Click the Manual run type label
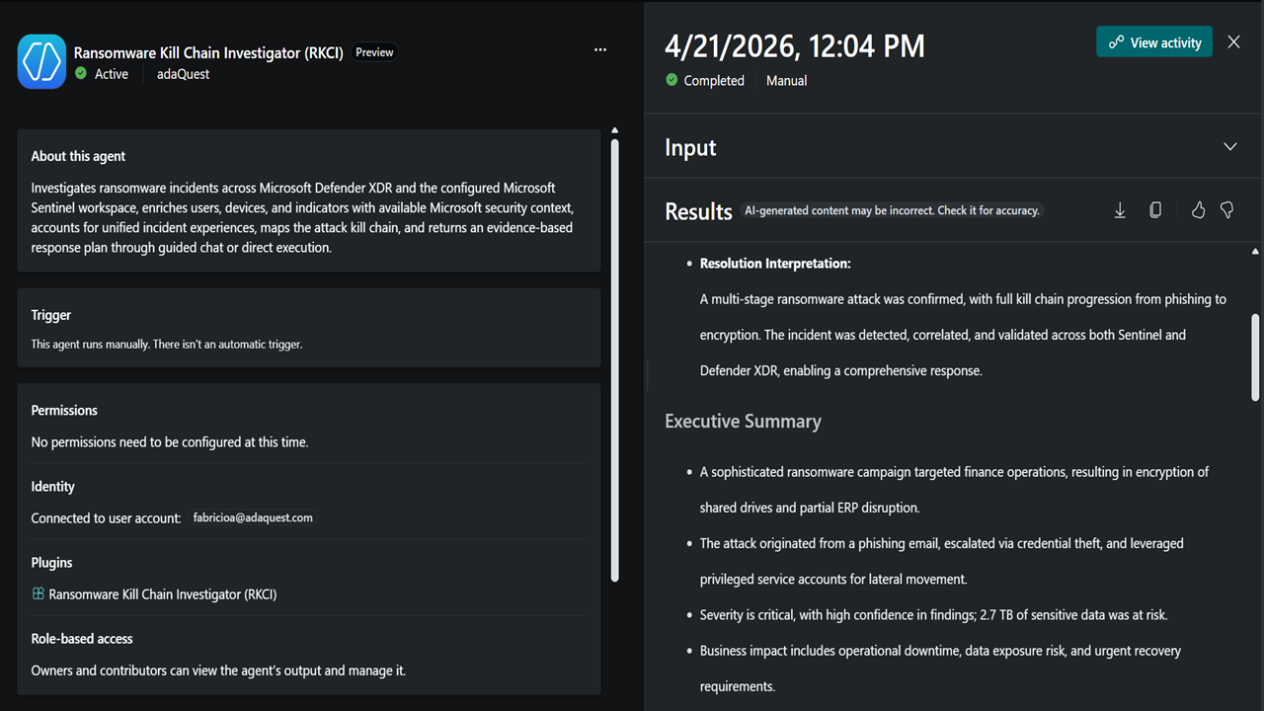The width and height of the screenshot is (1264, 711). coord(786,81)
